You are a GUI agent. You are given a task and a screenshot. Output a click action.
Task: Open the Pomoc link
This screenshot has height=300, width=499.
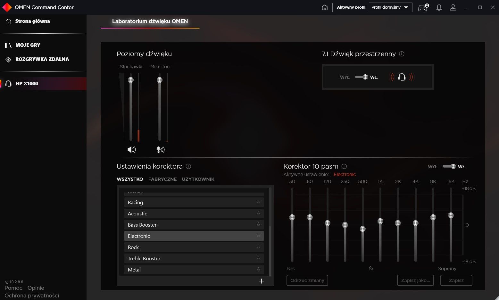(13, 288)
